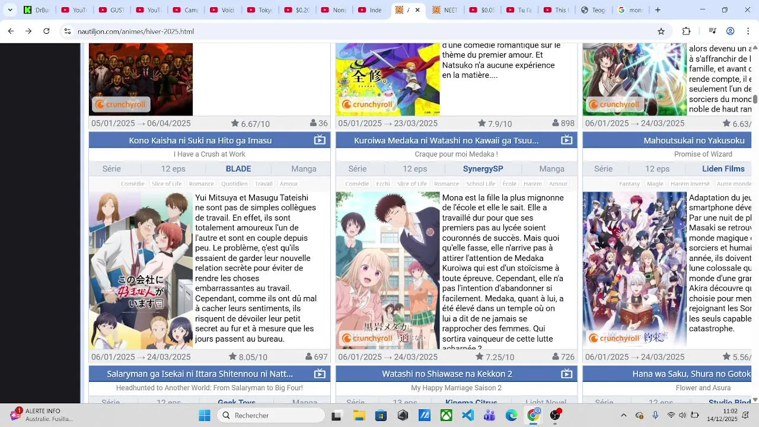Image resolution: width=759 pixels, height=427 pixels.
Task: Select the Quotidien genre tag
Action: pyautogui.click(x=234, y=184)
